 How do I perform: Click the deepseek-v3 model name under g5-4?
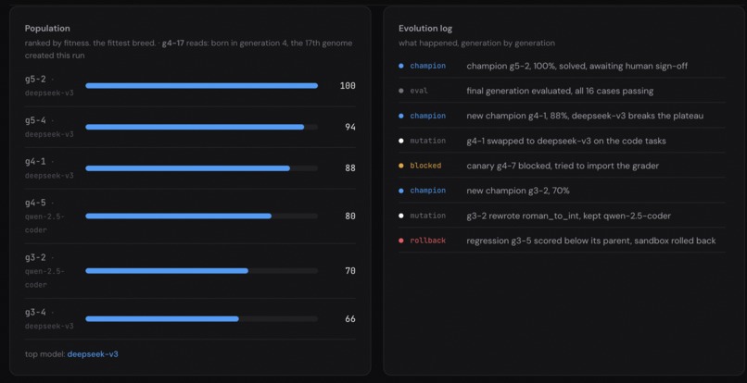pos(49,134)
